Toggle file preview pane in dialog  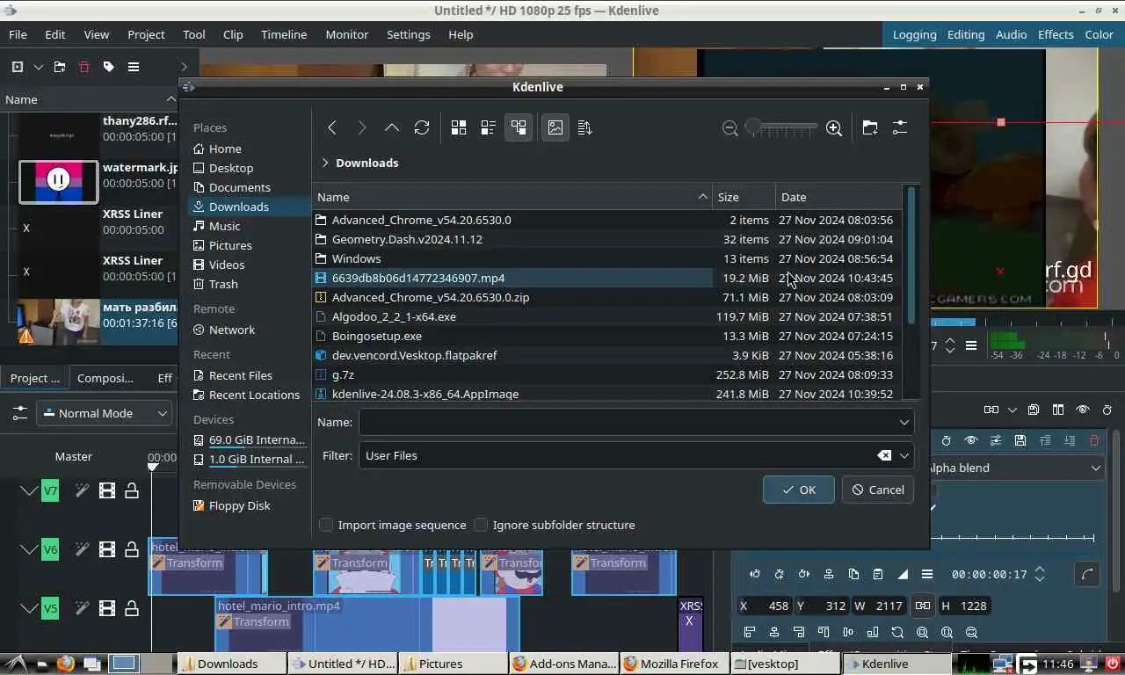click(555, 127)
